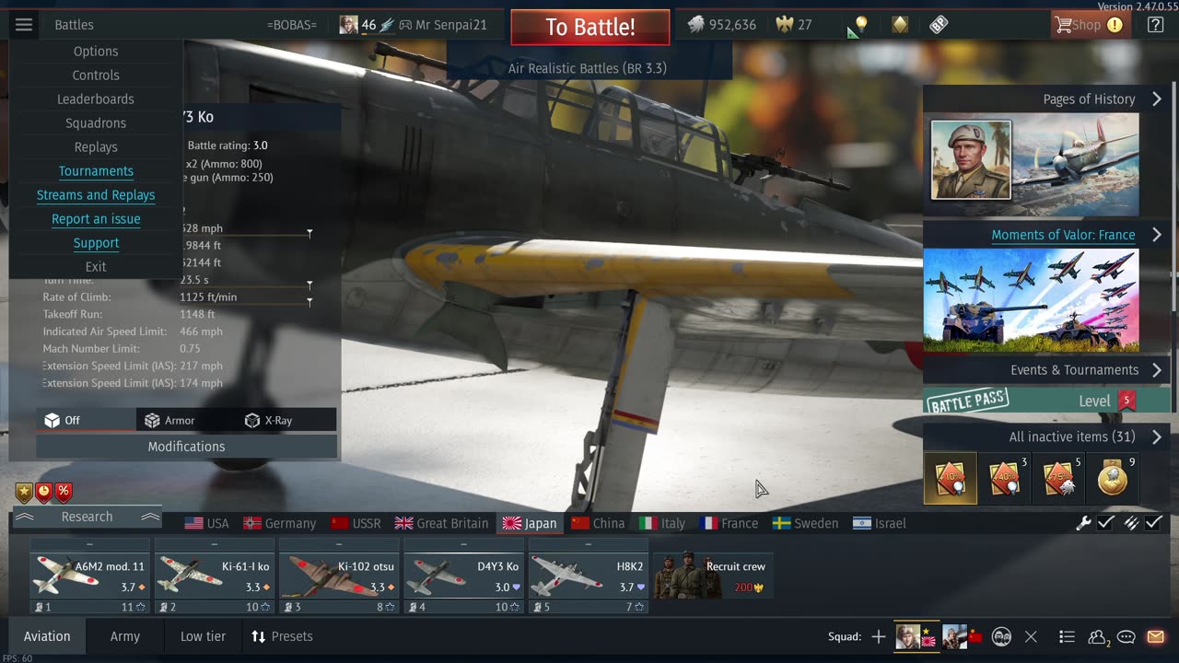Expand Pages of History panel arrow
The image size is (1179, 663).
click(x=1157, y=99)
